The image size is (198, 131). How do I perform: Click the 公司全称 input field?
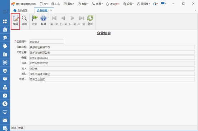112,52
